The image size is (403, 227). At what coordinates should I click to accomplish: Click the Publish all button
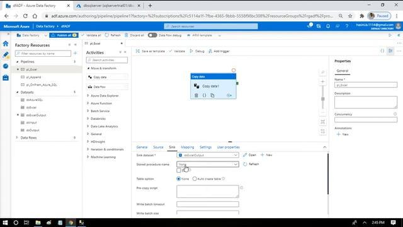pyautogui.click(x=64, y=35)
